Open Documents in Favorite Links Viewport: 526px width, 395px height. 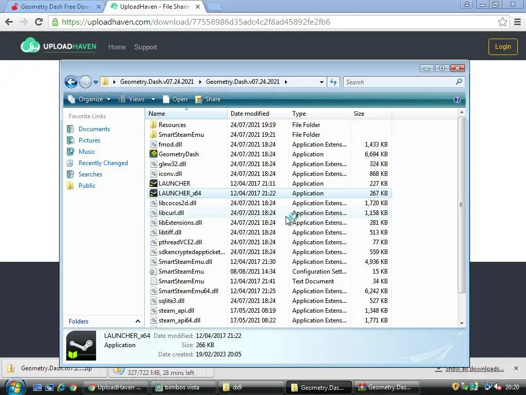[94, 129]
